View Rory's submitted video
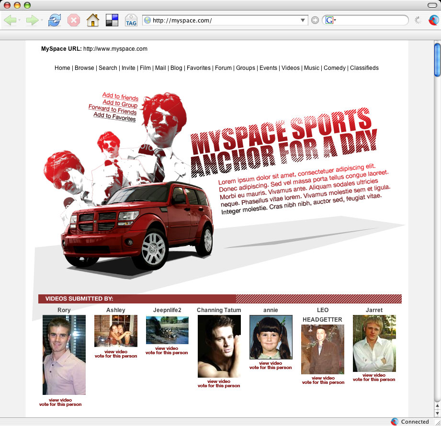 (x=60, y=400)
